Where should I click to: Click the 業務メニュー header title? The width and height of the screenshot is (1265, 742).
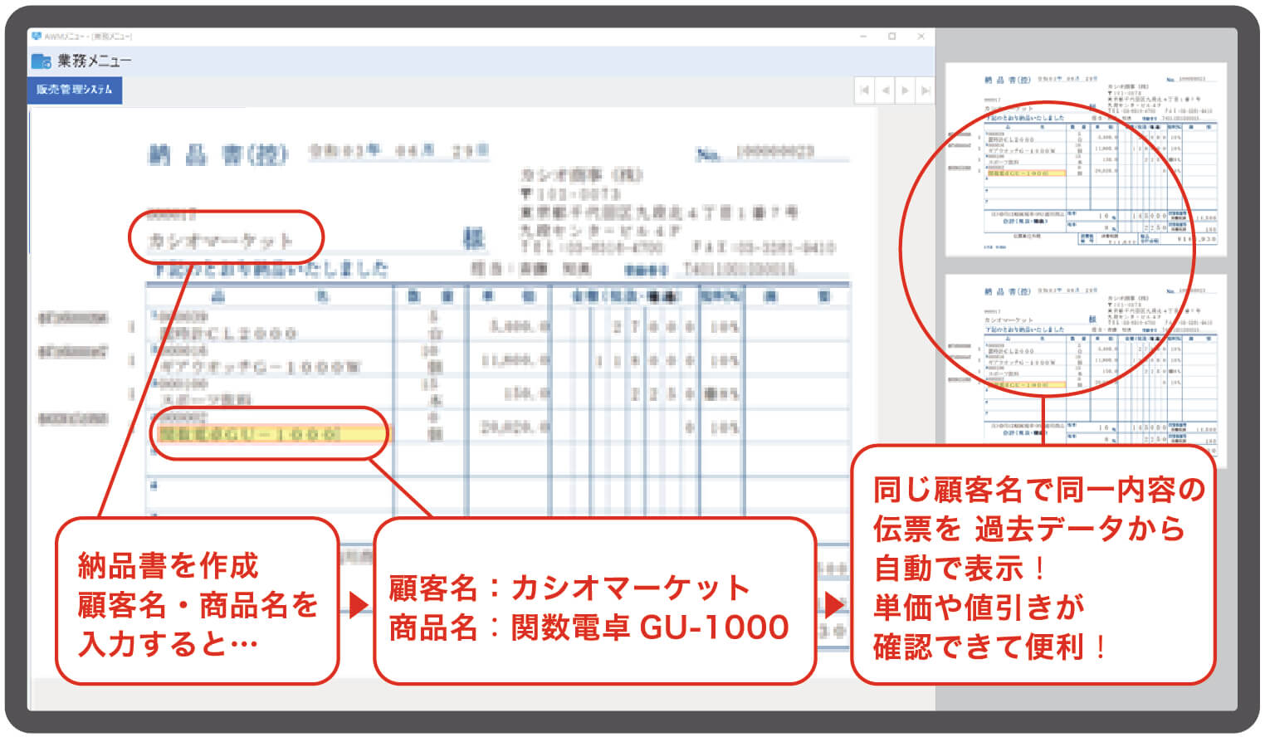pyautogui.click(x=94, y=61)
